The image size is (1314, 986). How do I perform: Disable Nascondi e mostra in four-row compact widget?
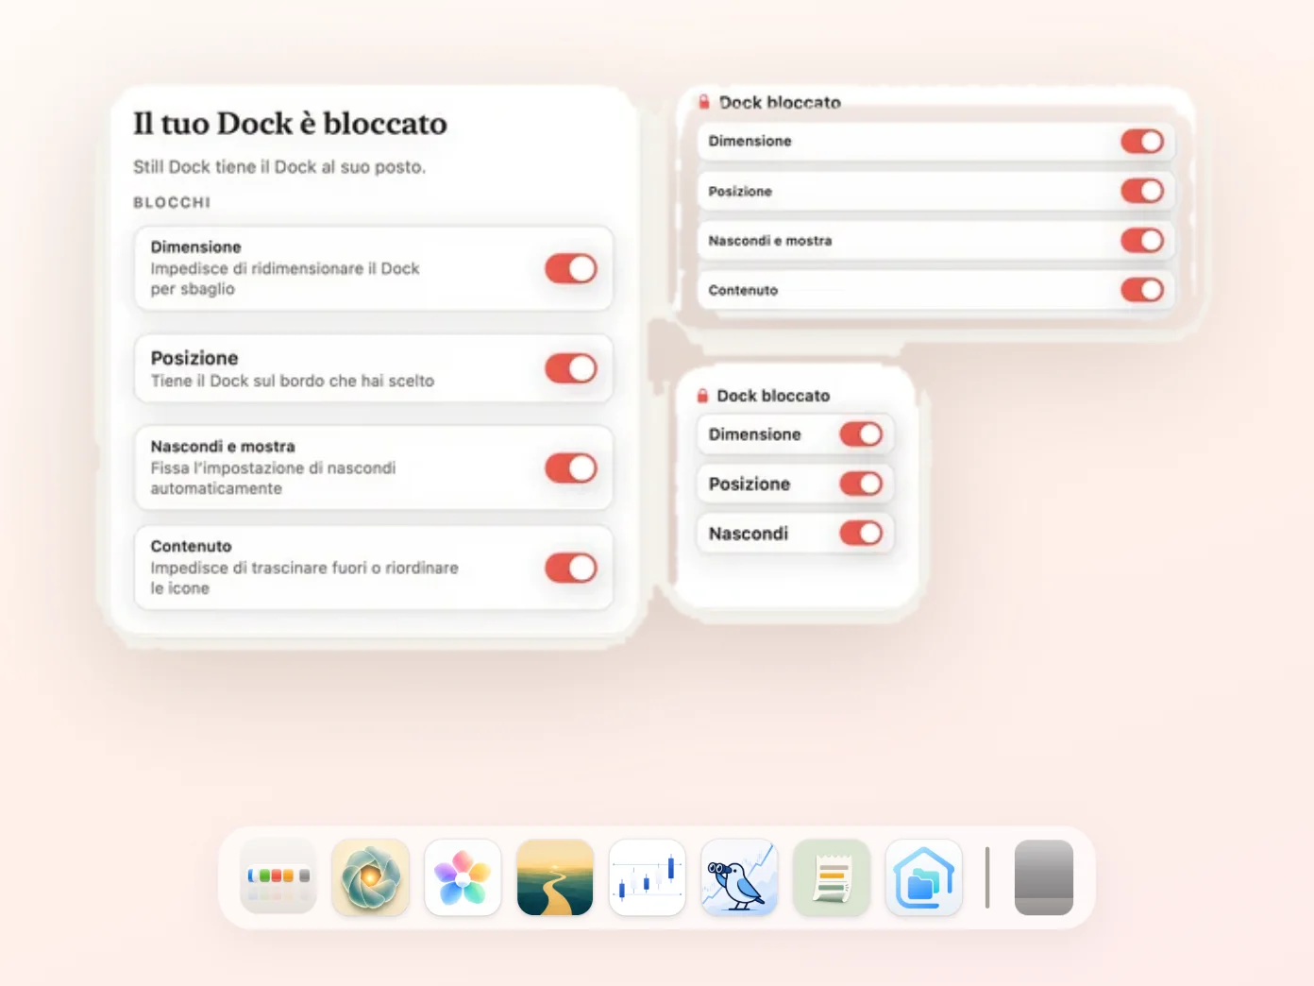point(1142,241)
